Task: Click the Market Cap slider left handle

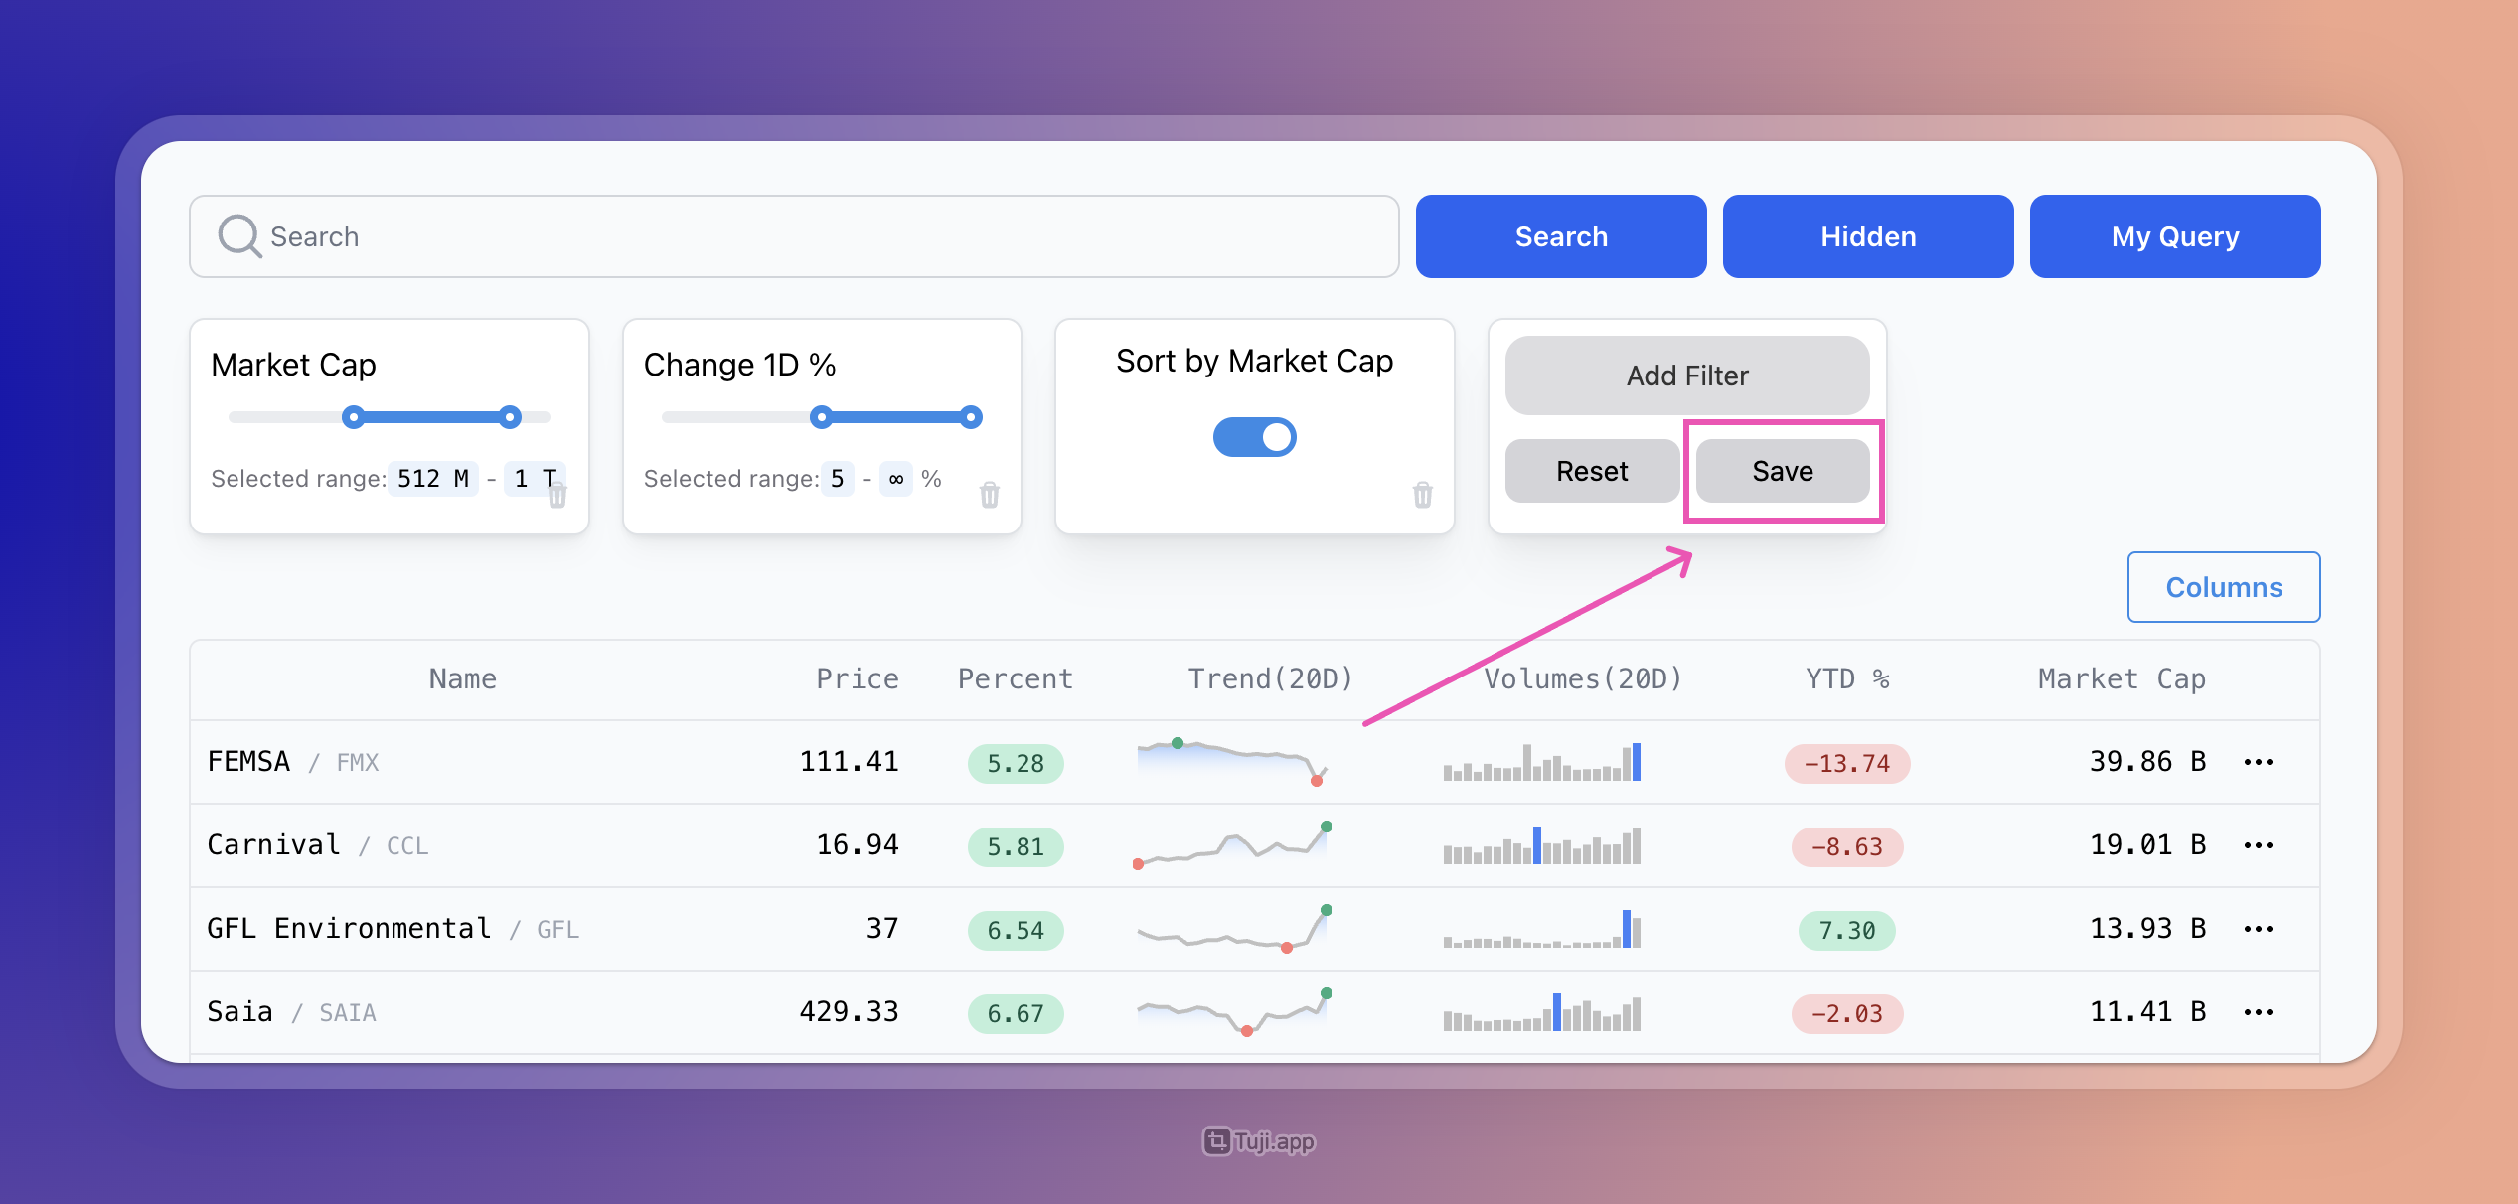Action: 353,417
